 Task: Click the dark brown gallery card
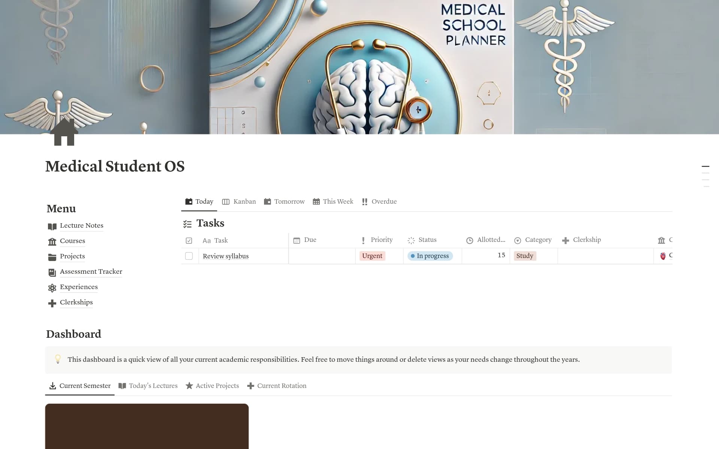pyautogui.click(x=147, y=426)
